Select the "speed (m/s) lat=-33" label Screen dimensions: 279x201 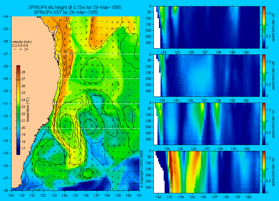(x=273, y=172)
